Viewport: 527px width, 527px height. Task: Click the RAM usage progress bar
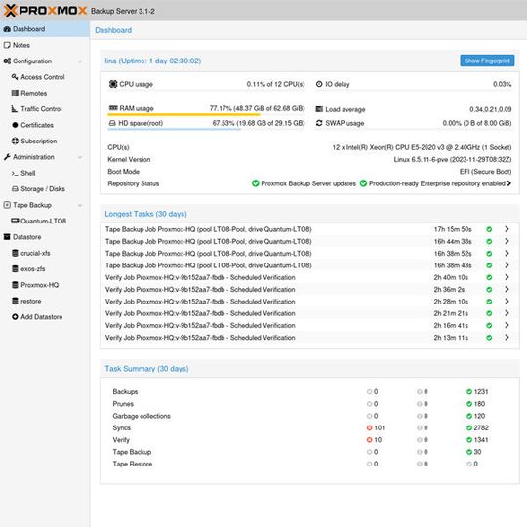click(206, 114)
